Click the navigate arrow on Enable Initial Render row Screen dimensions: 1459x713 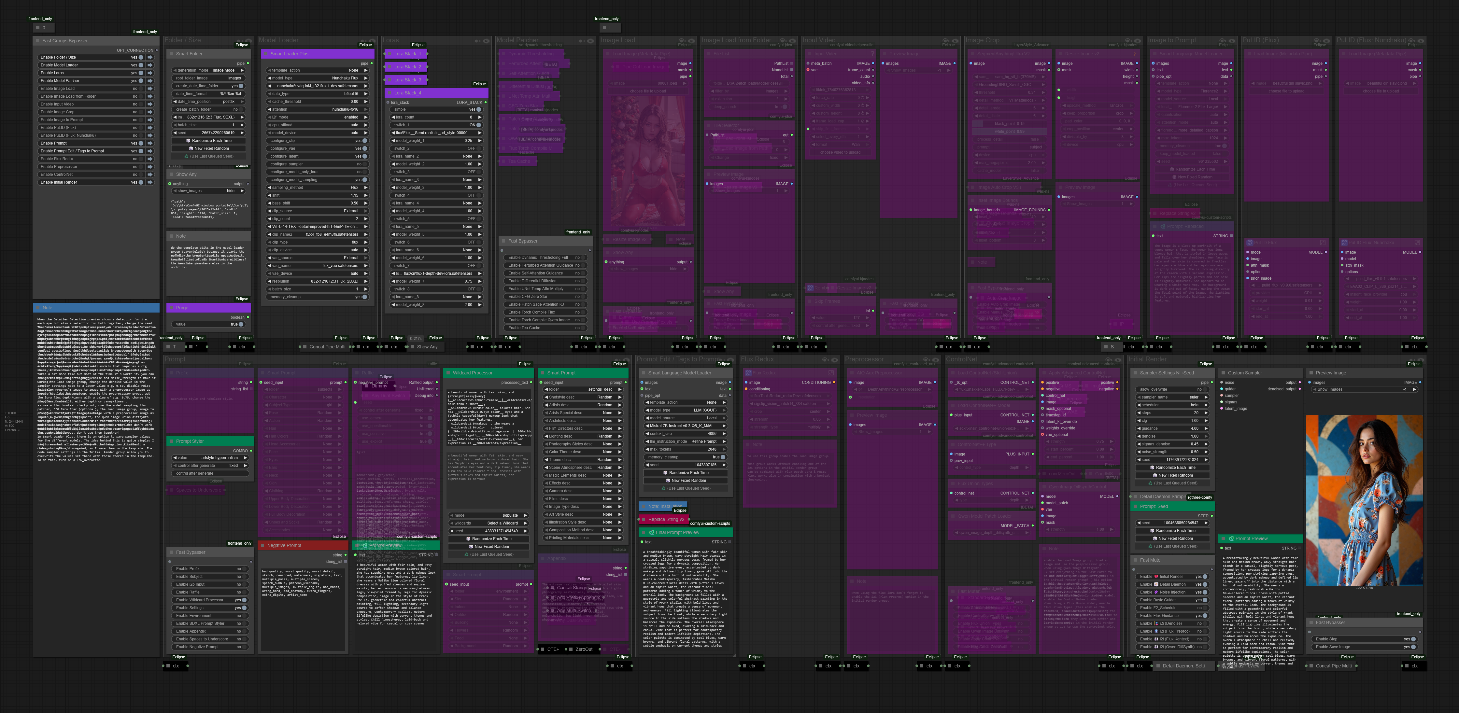[x=150, y=182]
